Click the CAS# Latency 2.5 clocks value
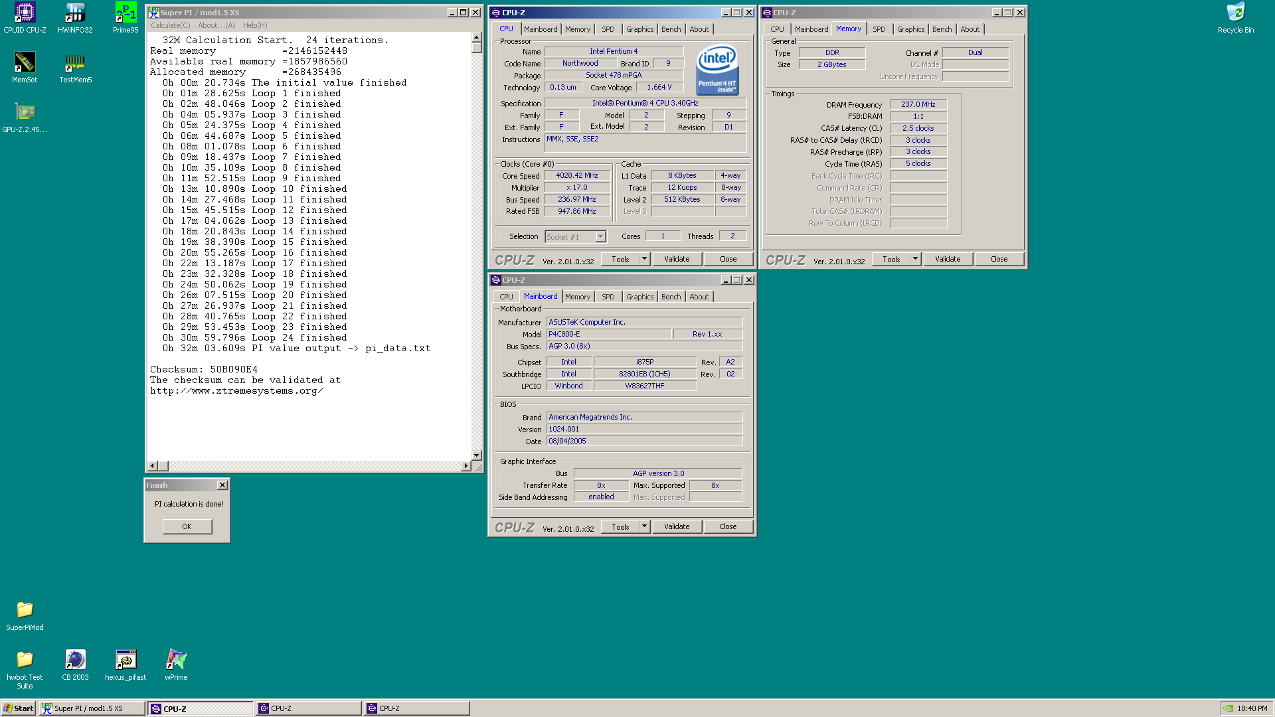Image resolution: width=1275 pixels, height=717 pixels. coord(918,128)
